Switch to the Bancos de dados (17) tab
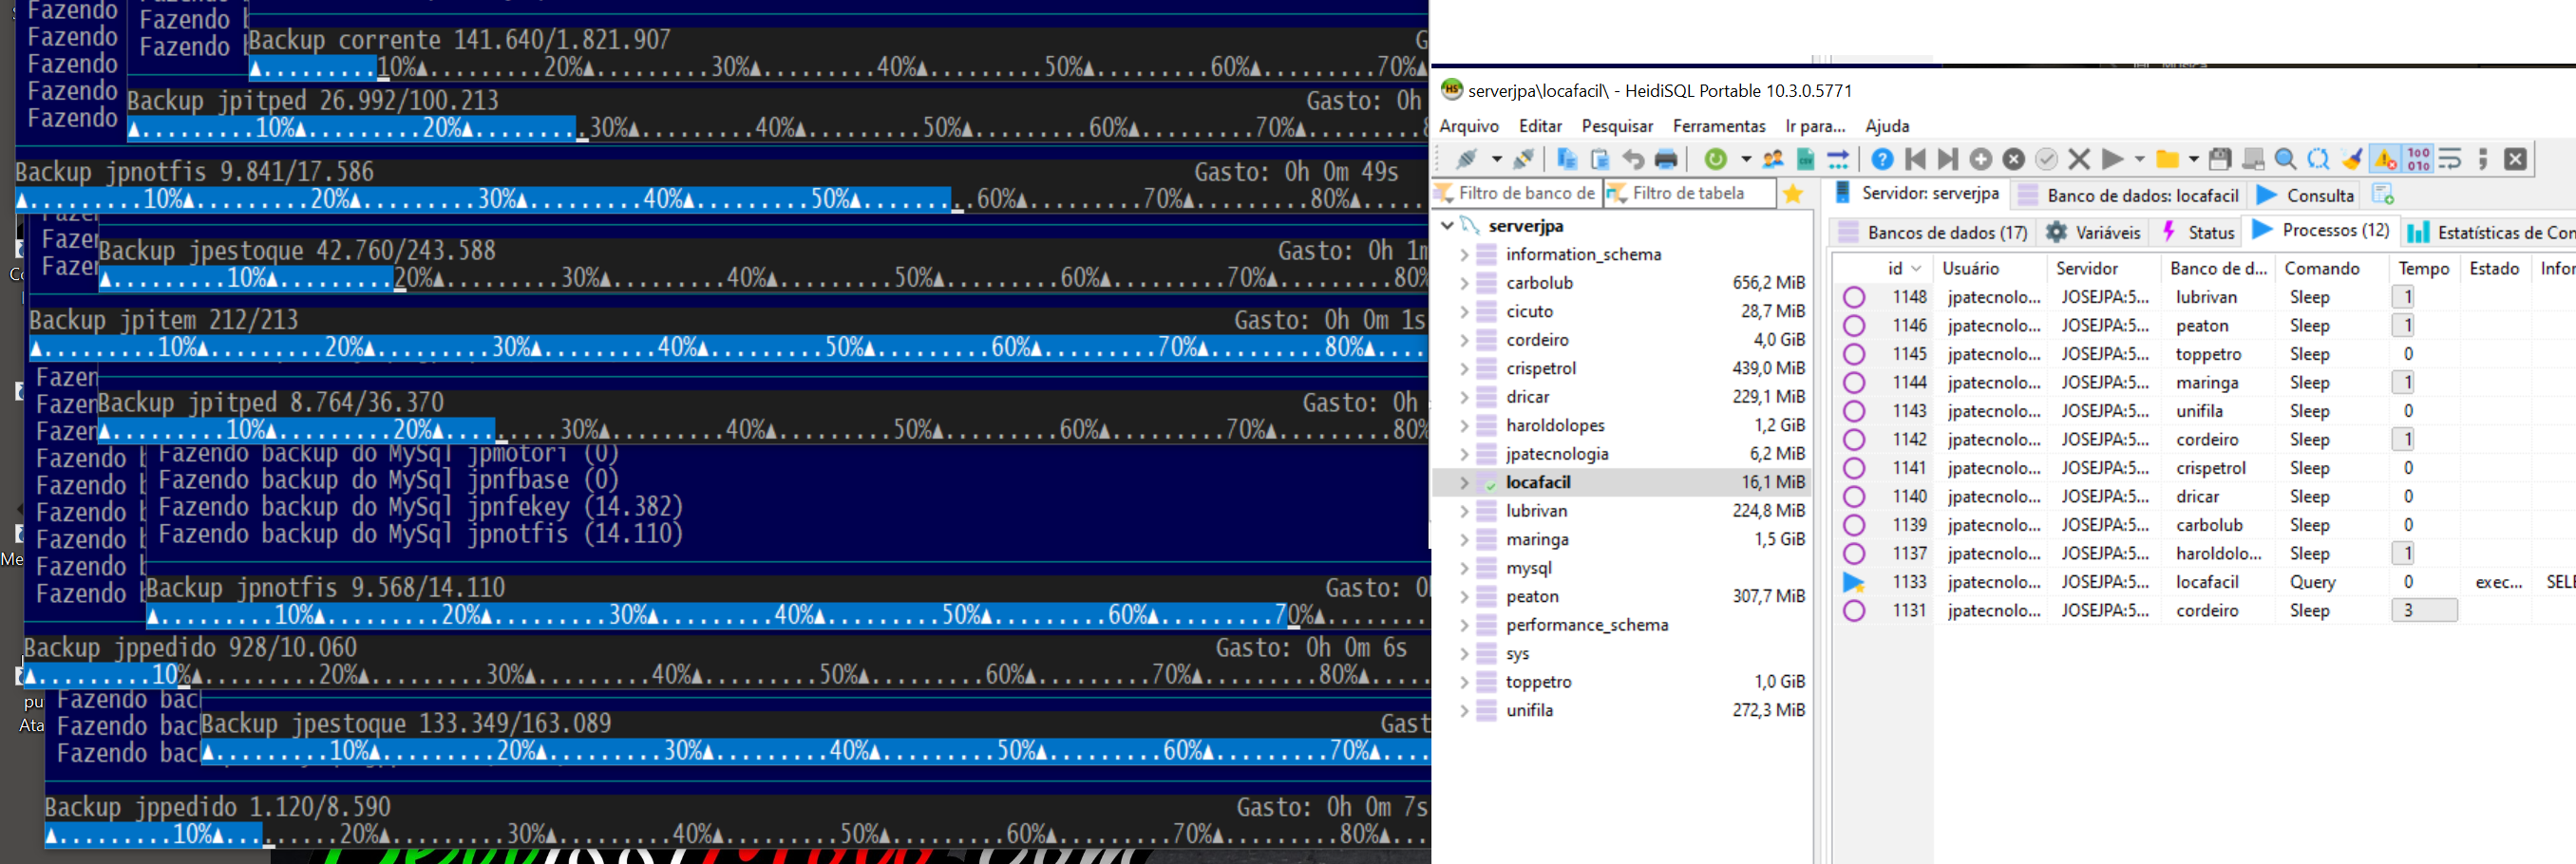 1934,232
